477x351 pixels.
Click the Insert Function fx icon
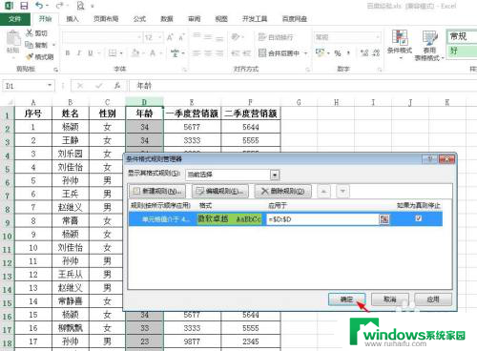point(117,86)
